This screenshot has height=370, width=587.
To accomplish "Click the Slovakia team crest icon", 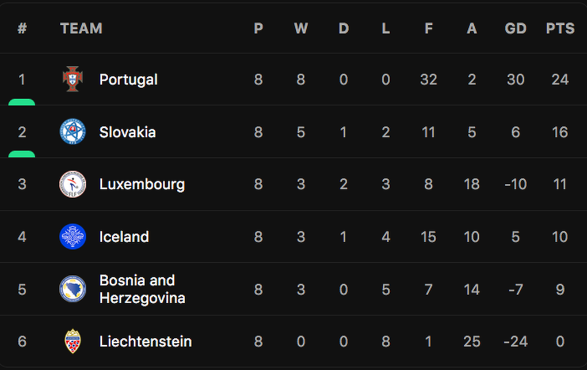I will 73,132.
